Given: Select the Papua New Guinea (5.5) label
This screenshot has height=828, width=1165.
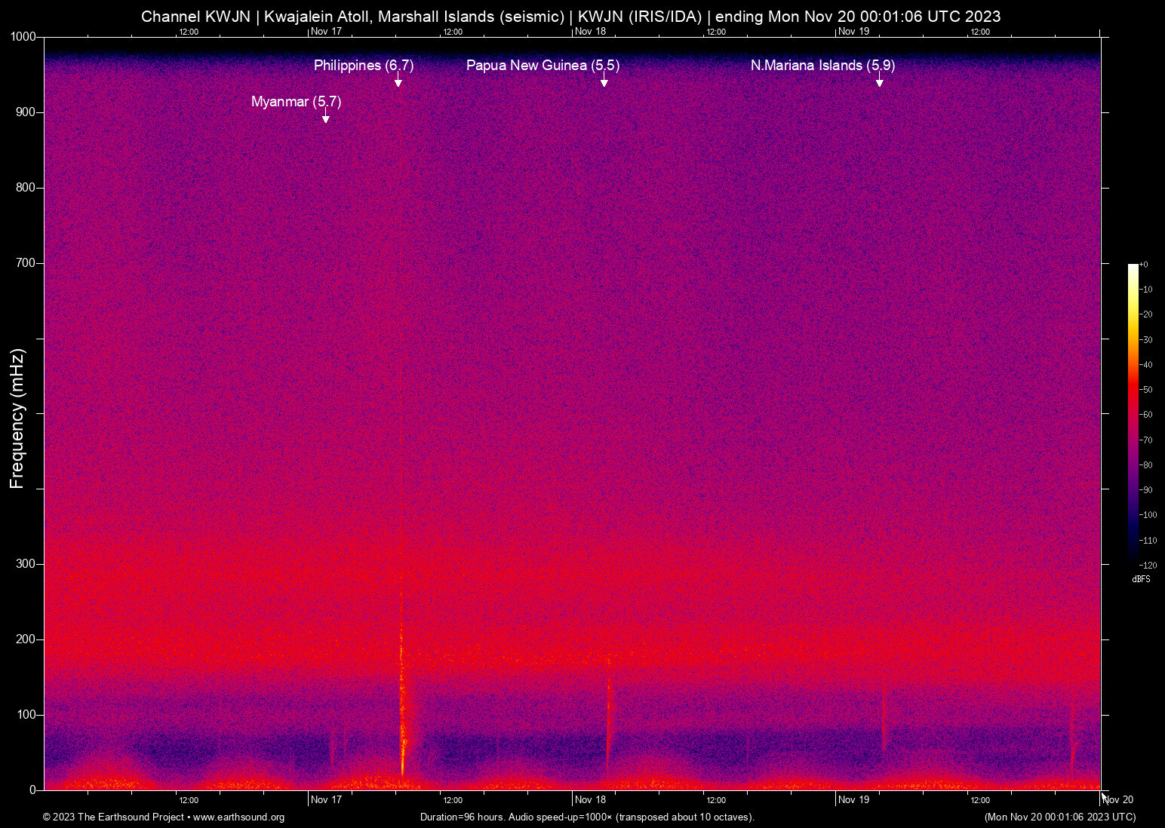Looking at the screenshot, I should [543, 66].
